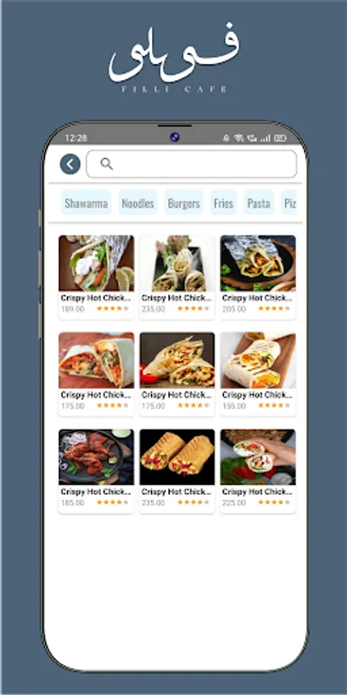Viewport: 347px width, 695px height.
Task: Tap the back arrow button
Action: [70, 164]
